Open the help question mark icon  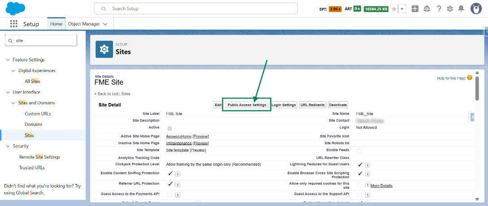tap(439, 9)
